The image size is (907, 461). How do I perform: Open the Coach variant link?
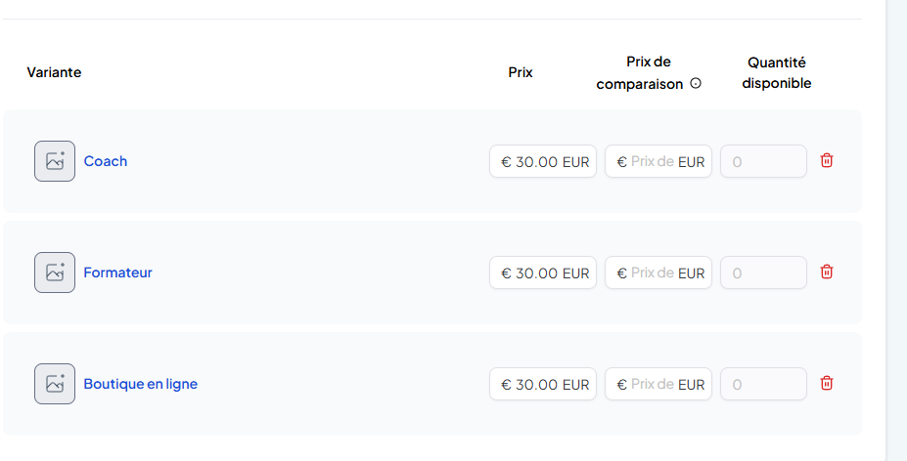[106, 161]
